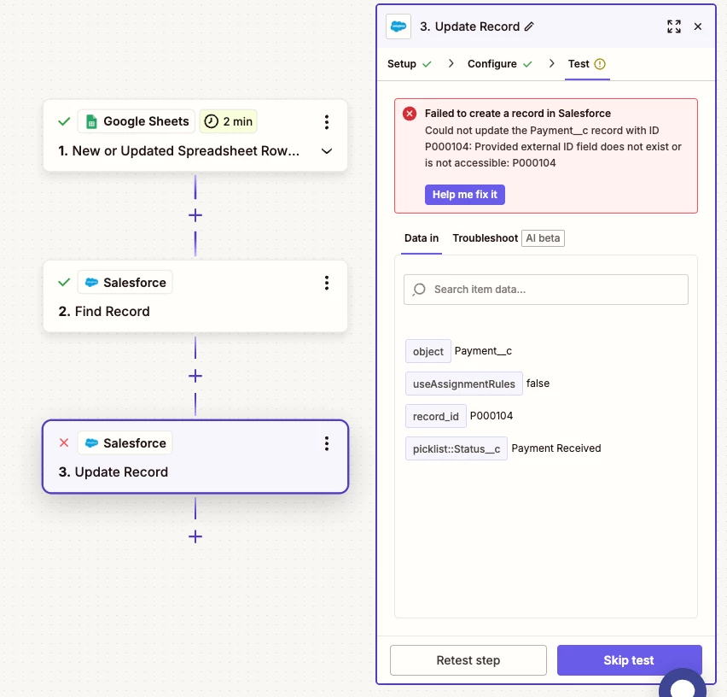Click the 2 min polling interval badge
The height and width of the screenshot is (697, 727).
[228, 121]
